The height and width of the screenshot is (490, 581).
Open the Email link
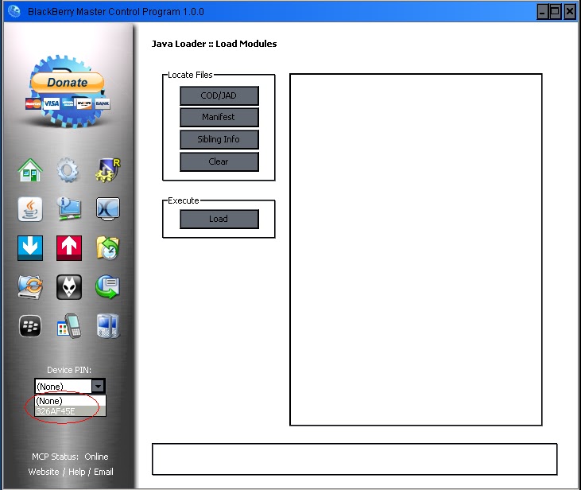[x=103, y=472]
